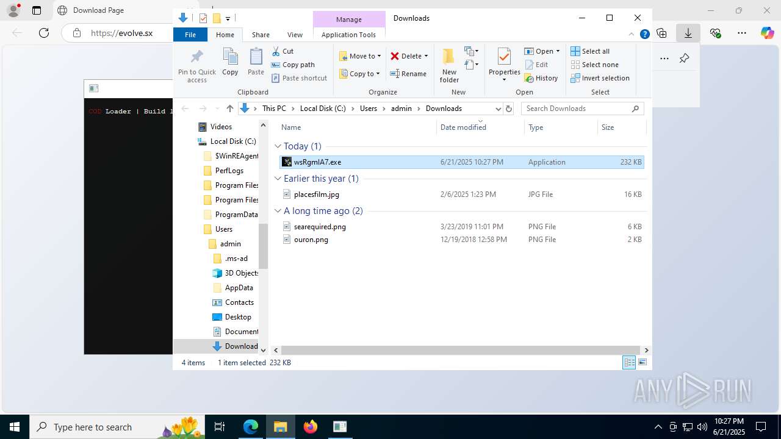
Task: Open Edge Downloads toolbar icon
Action: pos(688,33)
